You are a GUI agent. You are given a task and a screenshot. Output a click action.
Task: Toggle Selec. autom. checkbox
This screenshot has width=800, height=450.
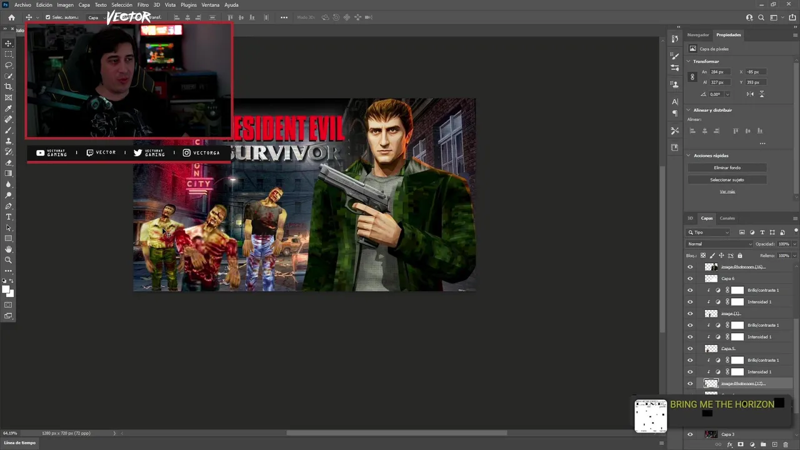click(47, 17)
